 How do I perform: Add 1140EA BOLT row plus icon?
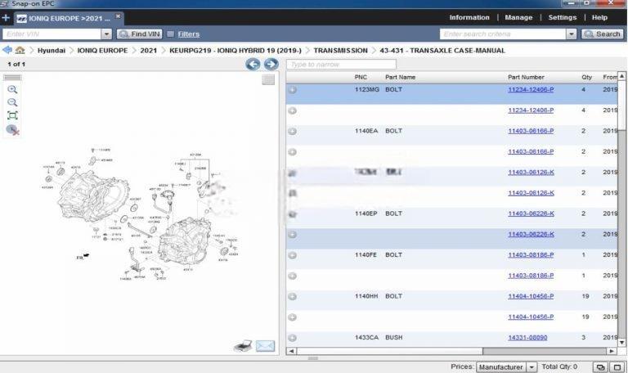293,131
